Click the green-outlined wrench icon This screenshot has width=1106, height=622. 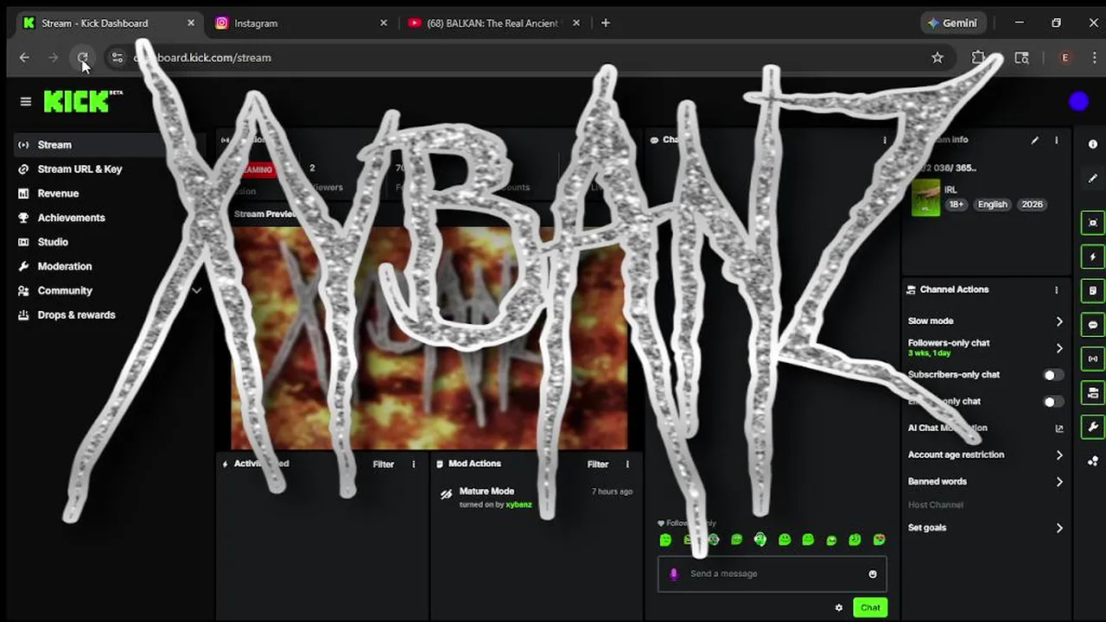pos(1093,427)
